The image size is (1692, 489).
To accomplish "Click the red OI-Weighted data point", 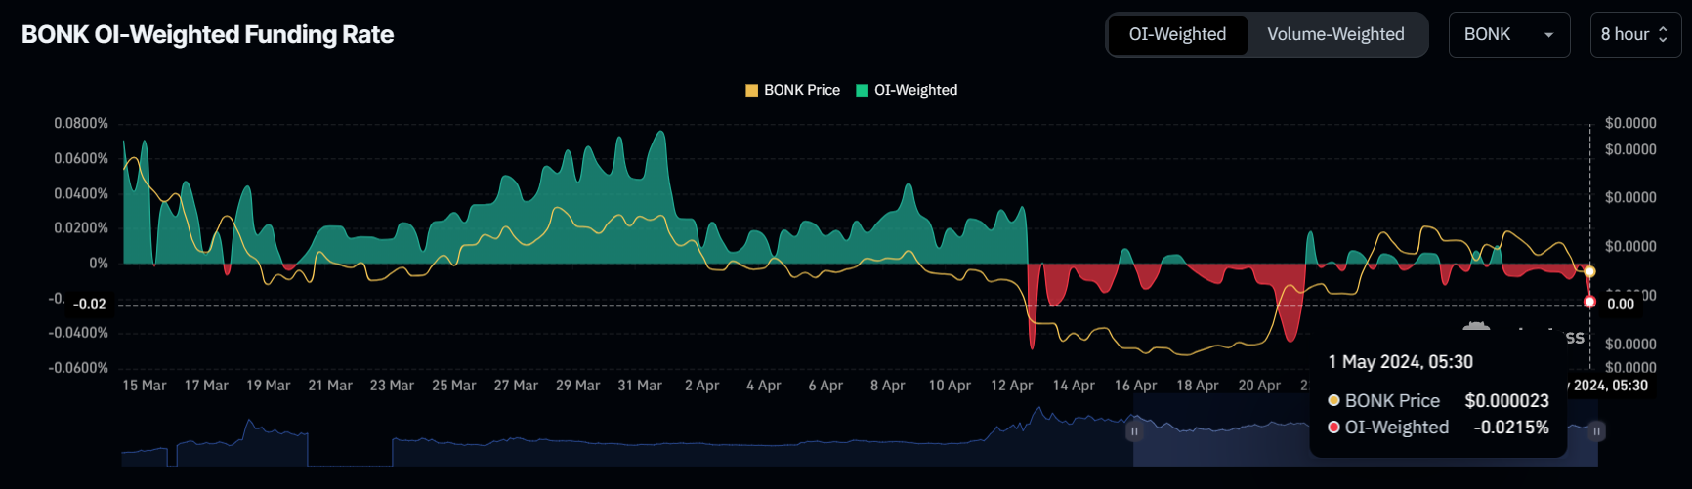I will click(1589, 302).
